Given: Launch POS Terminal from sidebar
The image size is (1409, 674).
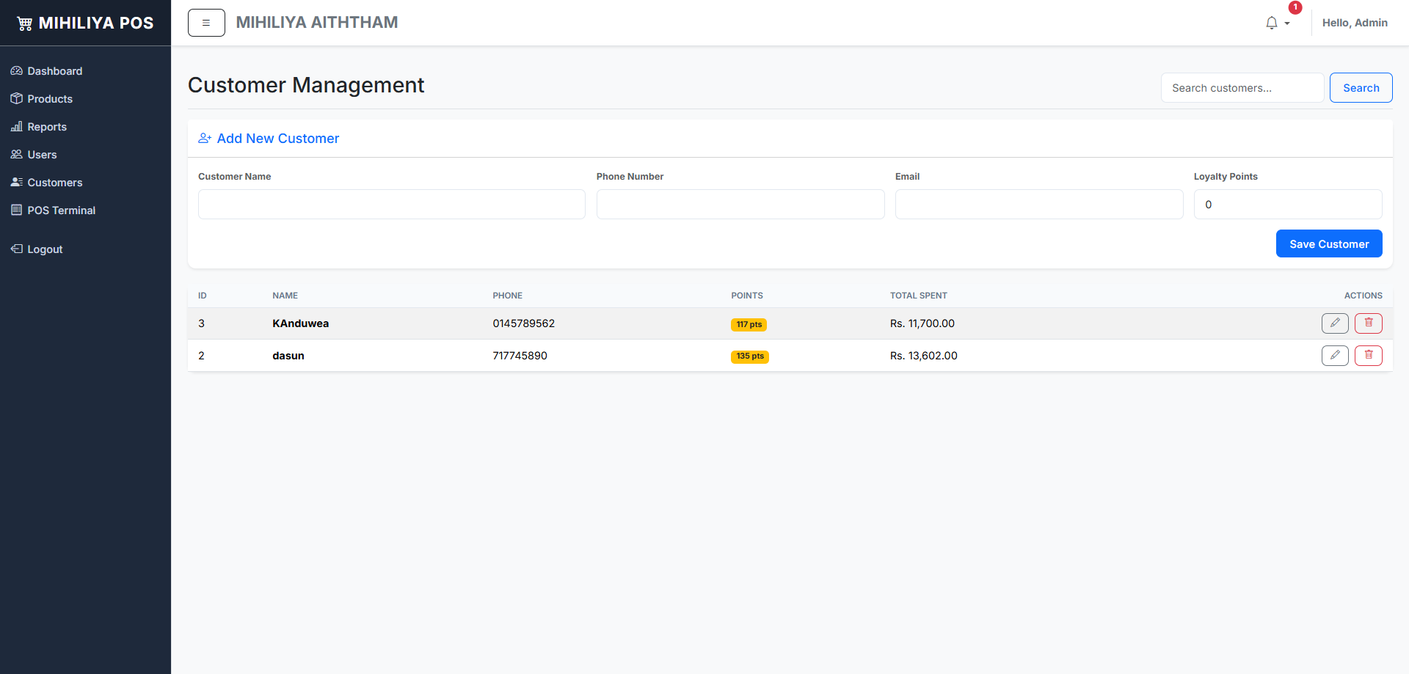Looking at the screenshot, I should point(62,210).
